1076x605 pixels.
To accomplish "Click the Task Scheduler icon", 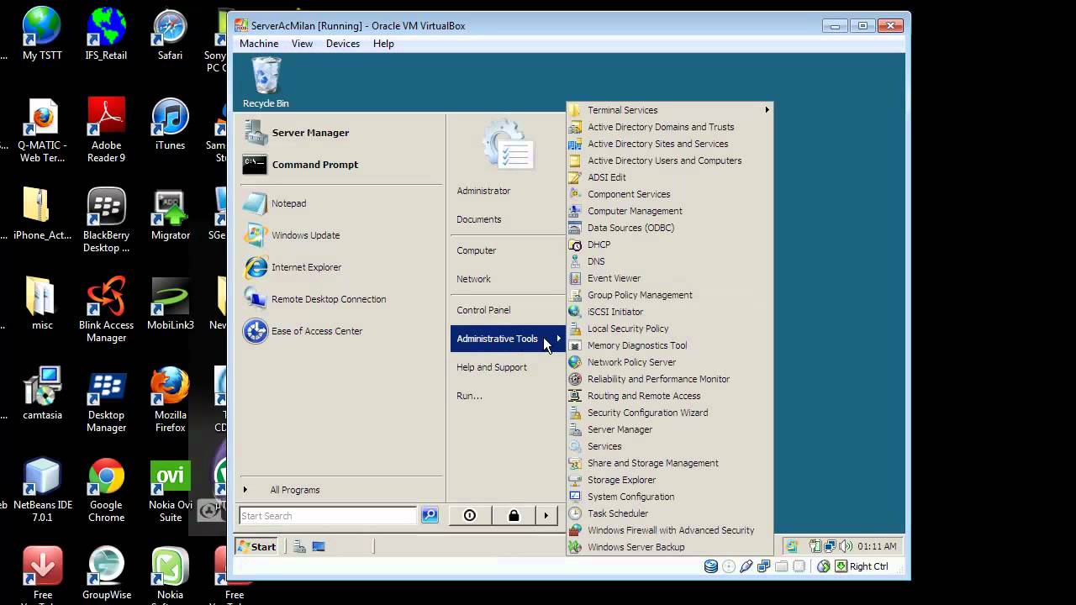I will (575, 513).
